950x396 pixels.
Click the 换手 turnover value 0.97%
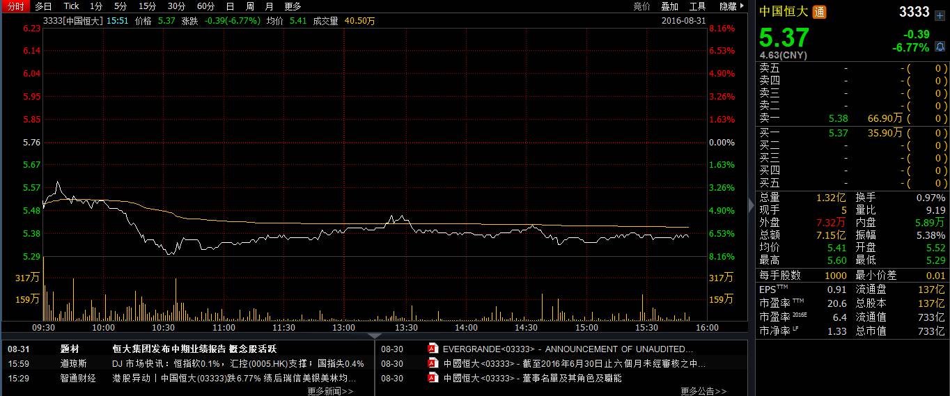pyautogui.click(x=930, y=198)
